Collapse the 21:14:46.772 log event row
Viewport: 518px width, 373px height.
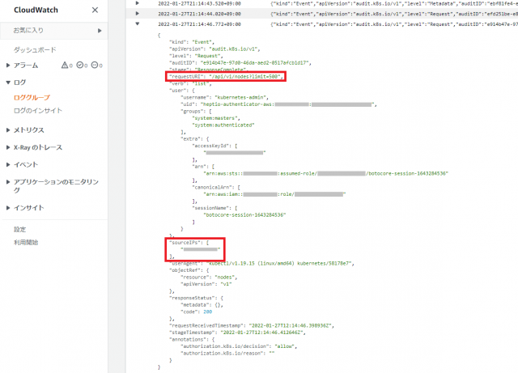click(138, 23)
